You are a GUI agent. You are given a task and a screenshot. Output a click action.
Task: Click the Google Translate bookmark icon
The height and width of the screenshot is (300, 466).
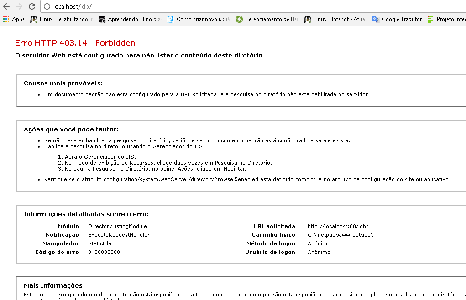[376, 19]
